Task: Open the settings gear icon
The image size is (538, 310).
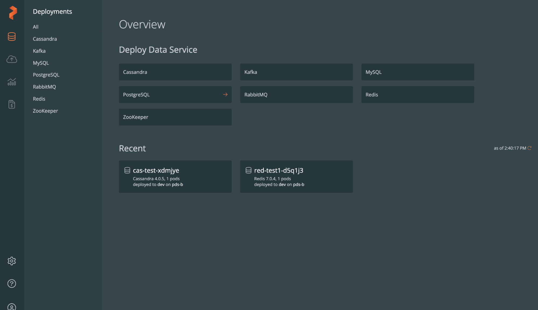Action: tap(12, 261)
